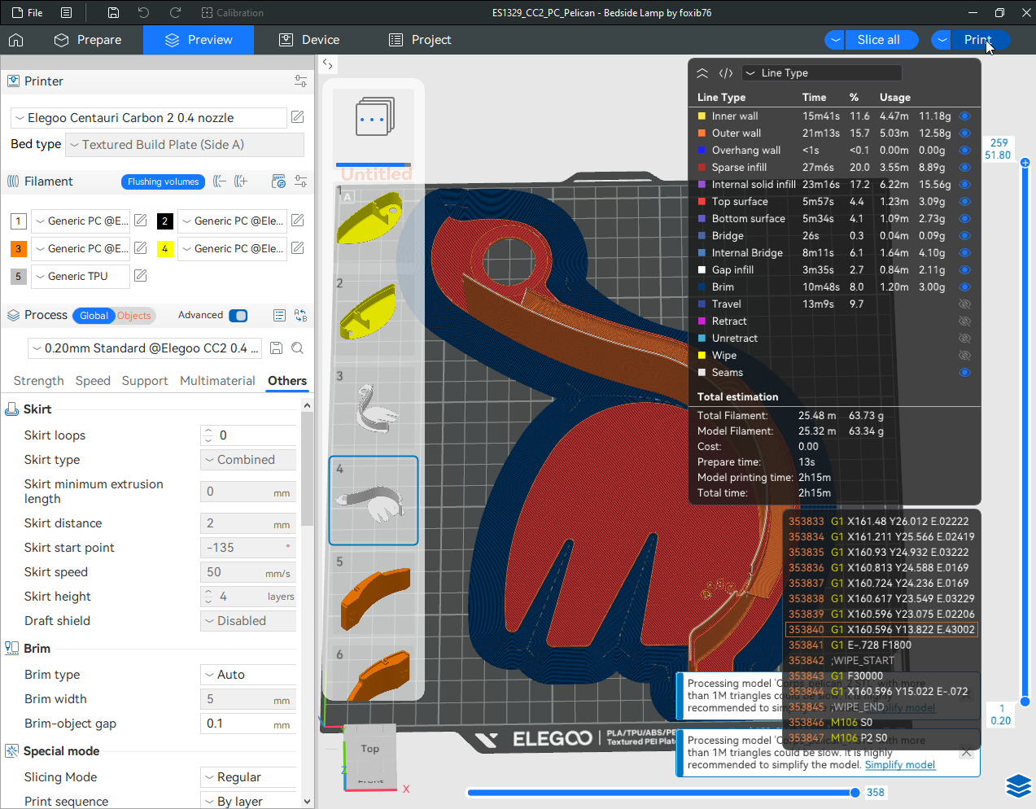Open the Support settings tab
The image size is (1036, 809).
point(145,381)
